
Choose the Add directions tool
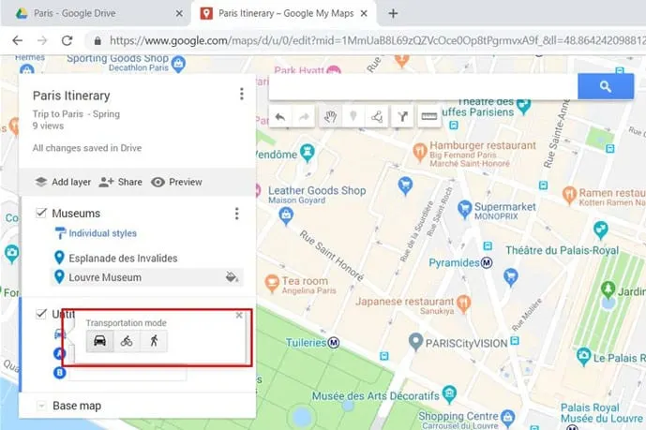402,117
